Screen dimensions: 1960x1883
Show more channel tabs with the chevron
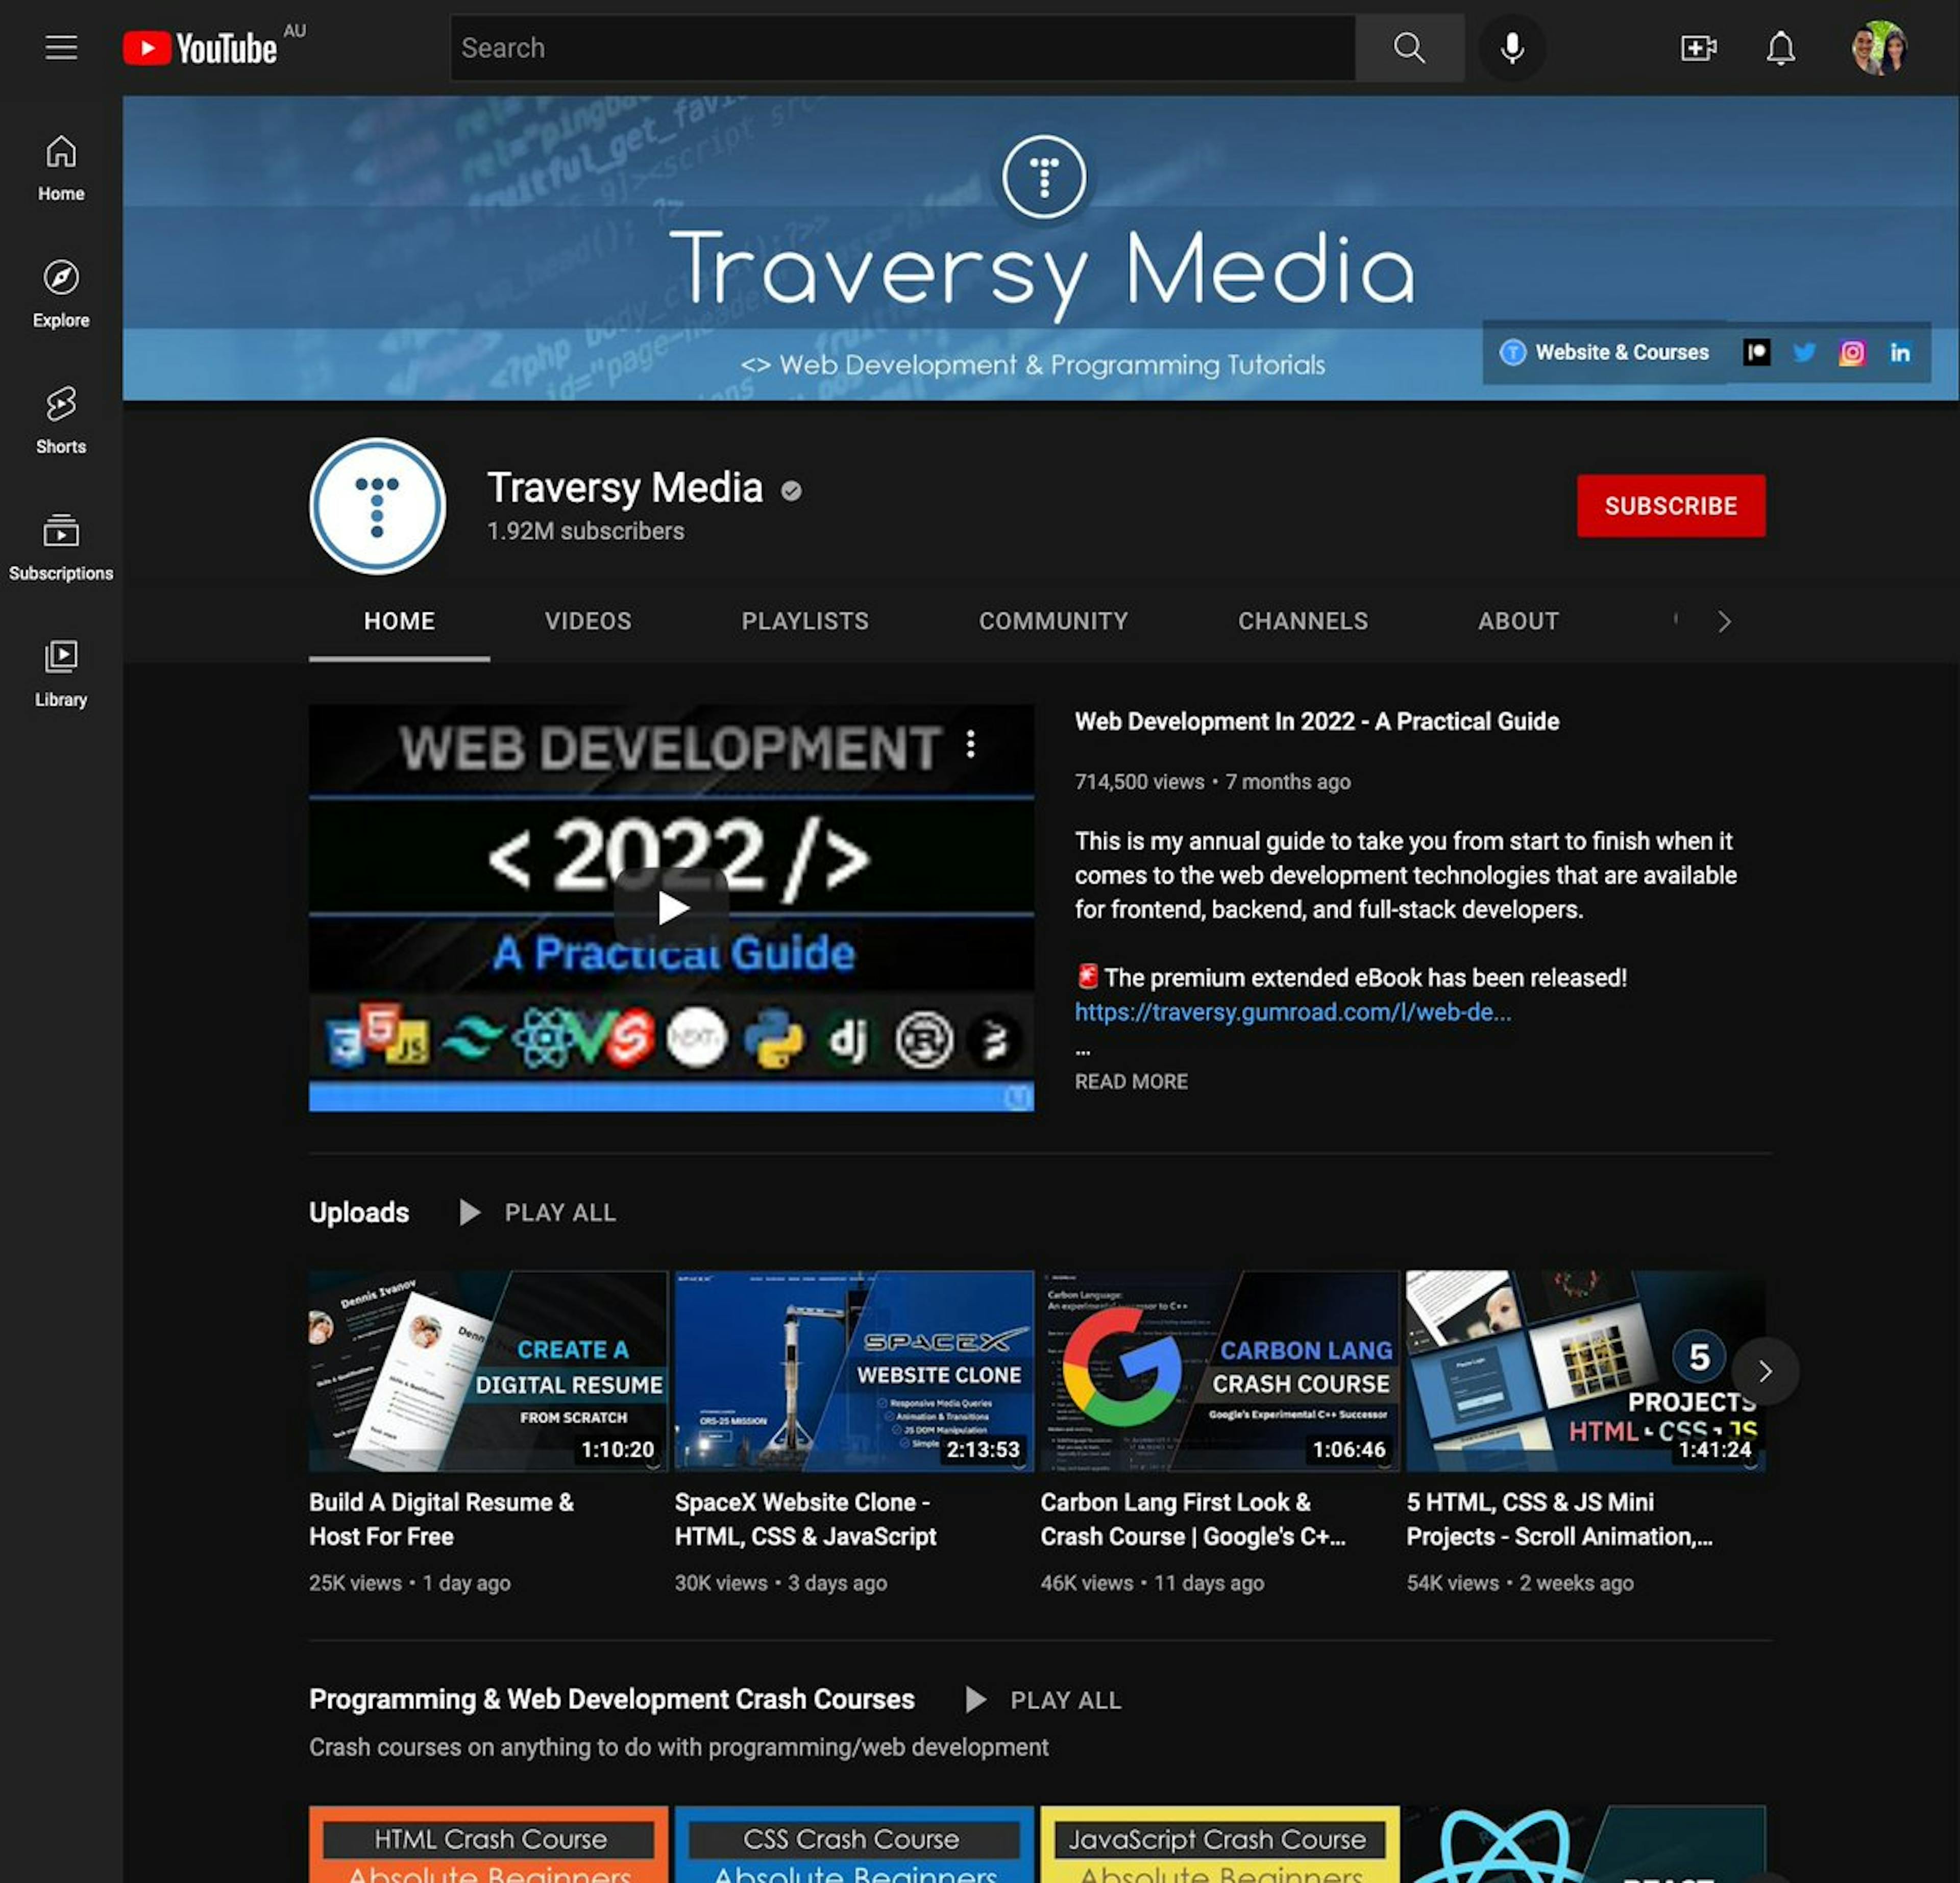(1724, 621)
